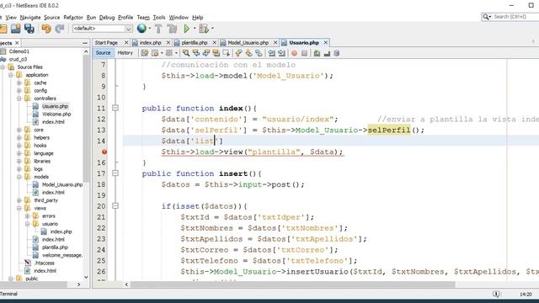Click the Open Project toolbar icon
Viewport: 539px width, 303px height.
click(x=16, y=29)
